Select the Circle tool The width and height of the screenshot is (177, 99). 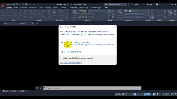click(x=15, y=13)
